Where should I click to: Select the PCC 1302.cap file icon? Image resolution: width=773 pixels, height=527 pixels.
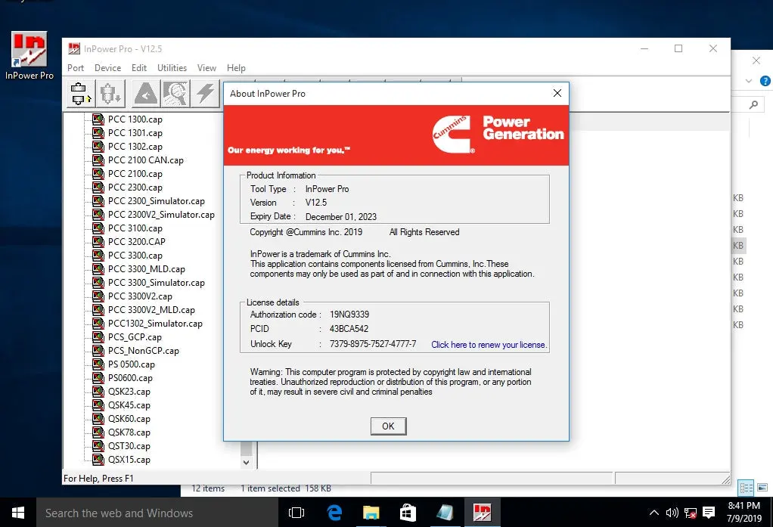pyautogui.click(x=98, y=147)
